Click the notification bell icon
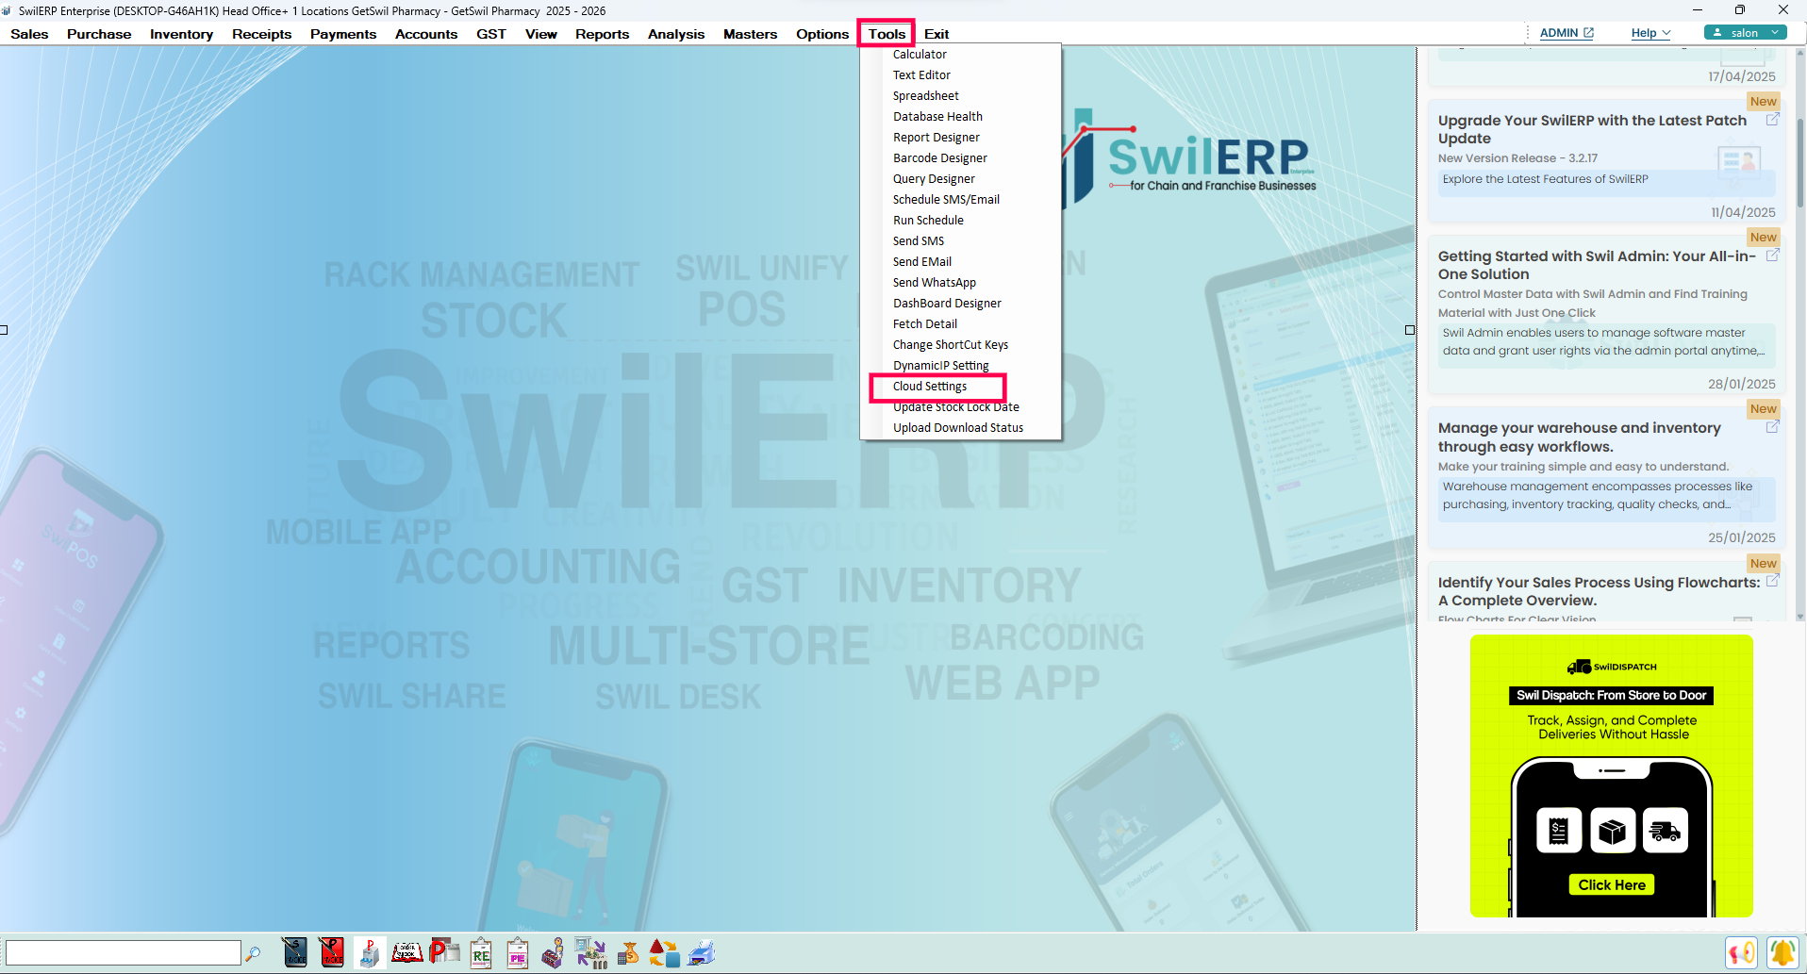 point(1782,952)
